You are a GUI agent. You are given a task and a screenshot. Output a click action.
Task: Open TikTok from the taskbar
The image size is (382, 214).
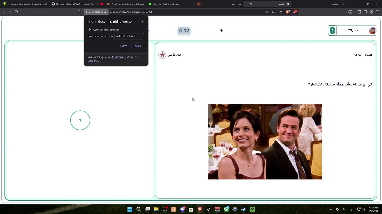[x=209, y=209]
